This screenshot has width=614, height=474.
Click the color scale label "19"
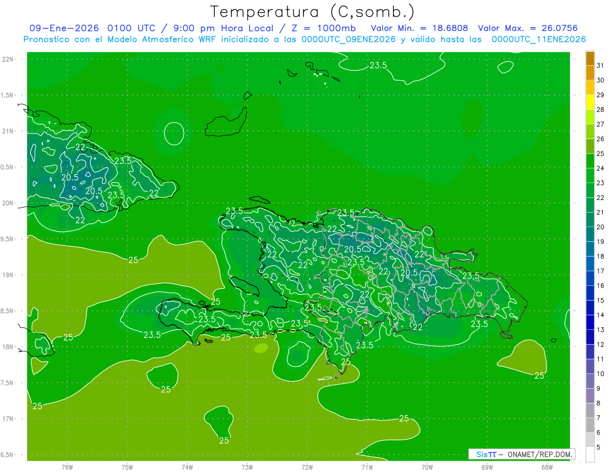[x=601, y=242]
